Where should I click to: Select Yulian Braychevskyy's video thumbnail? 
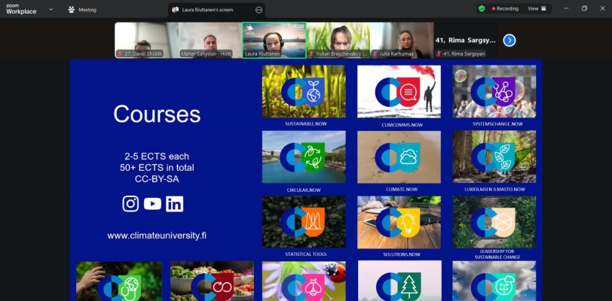338,40
